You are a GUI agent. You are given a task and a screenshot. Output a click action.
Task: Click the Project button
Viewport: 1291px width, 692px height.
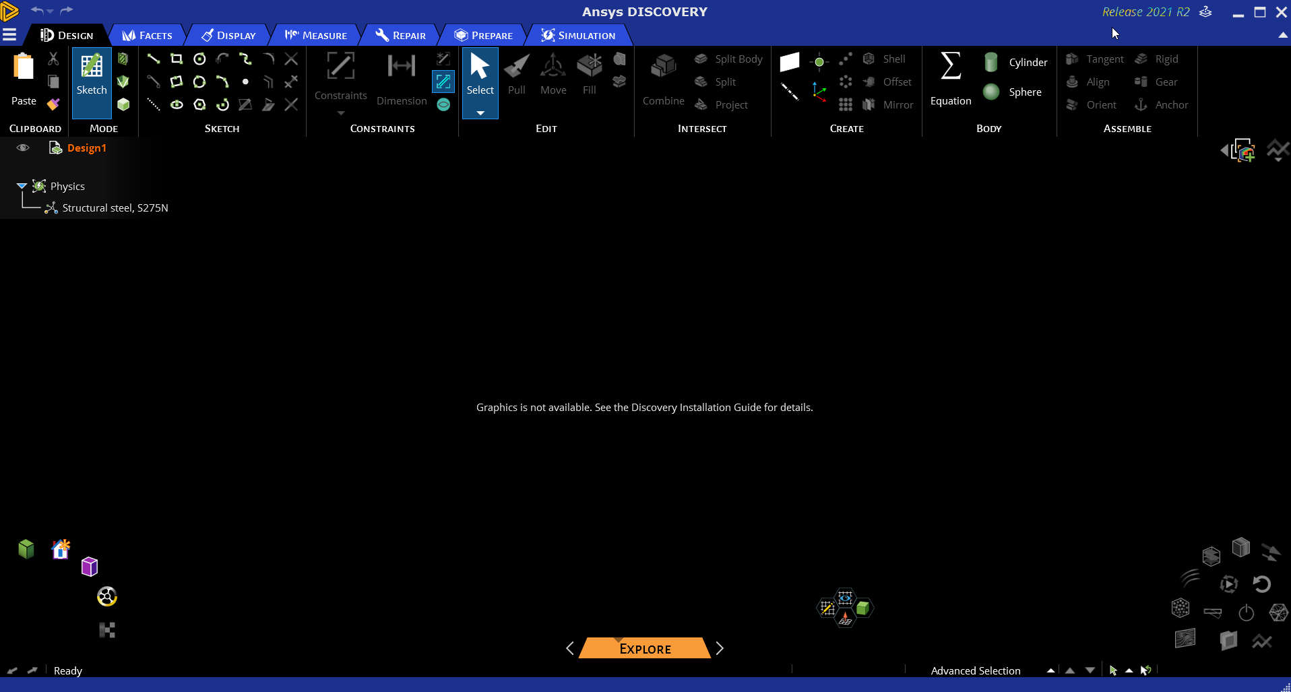tap(722, 104)
